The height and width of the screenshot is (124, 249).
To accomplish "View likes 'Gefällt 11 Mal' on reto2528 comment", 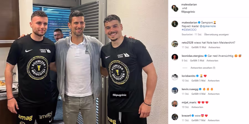I will [199, 47].
